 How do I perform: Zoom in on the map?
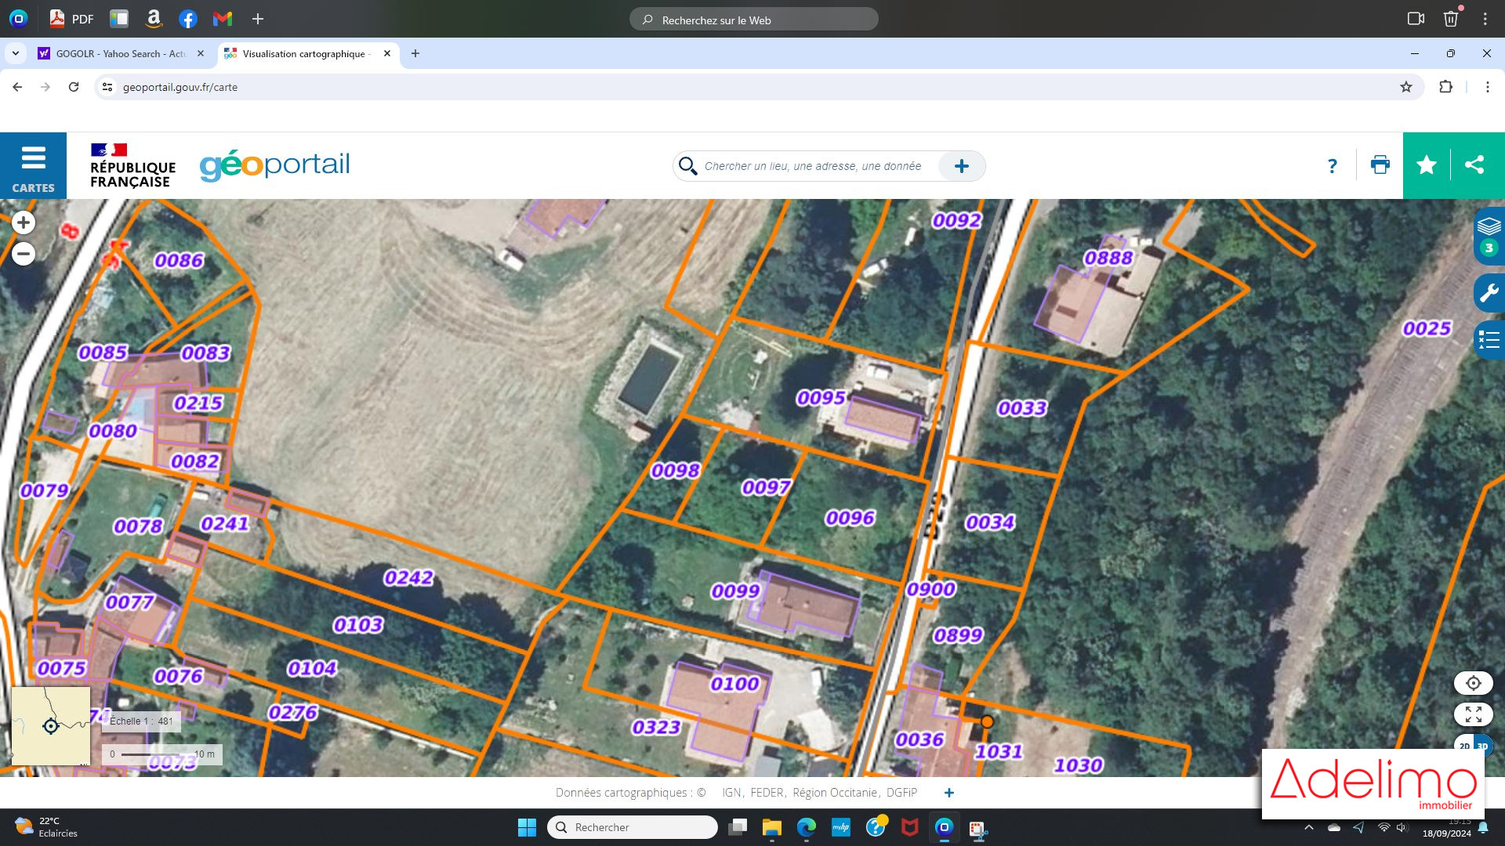point(24,223)
